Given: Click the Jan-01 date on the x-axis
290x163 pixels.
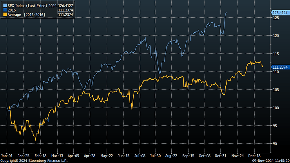Looking at the screenshot, I should (7, 155).
